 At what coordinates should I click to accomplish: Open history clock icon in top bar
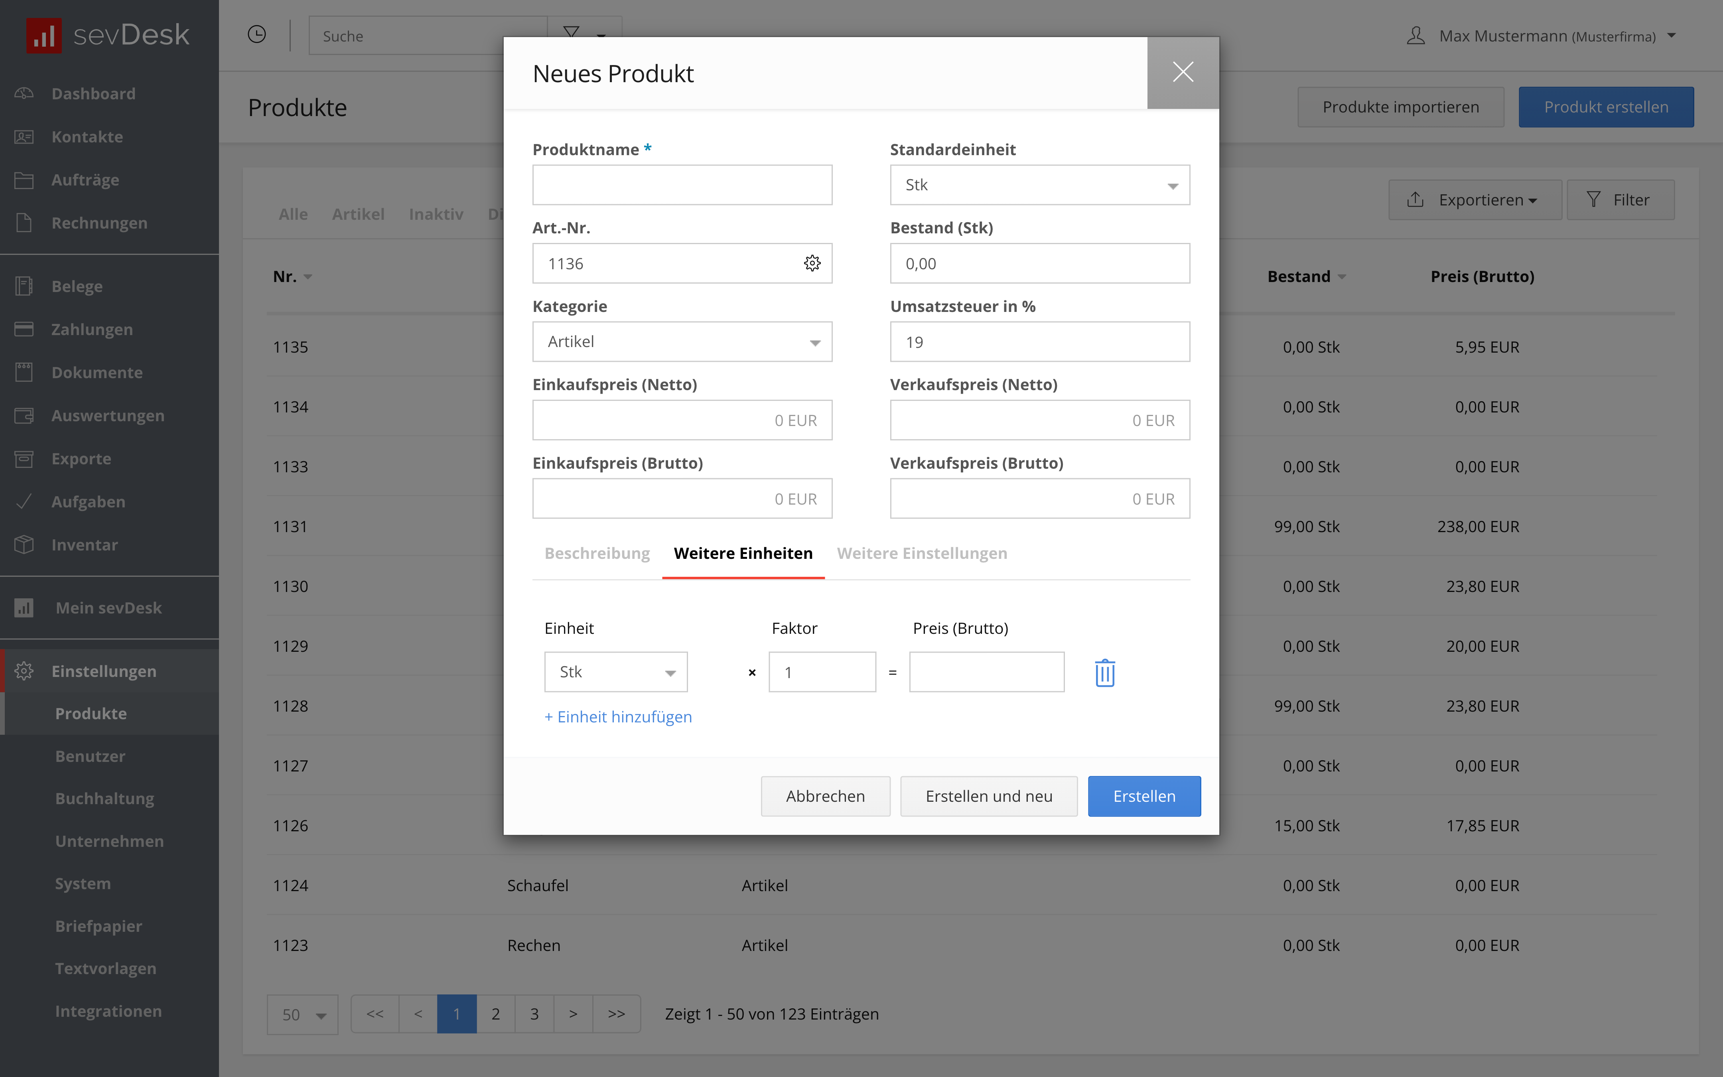(257, 34)
